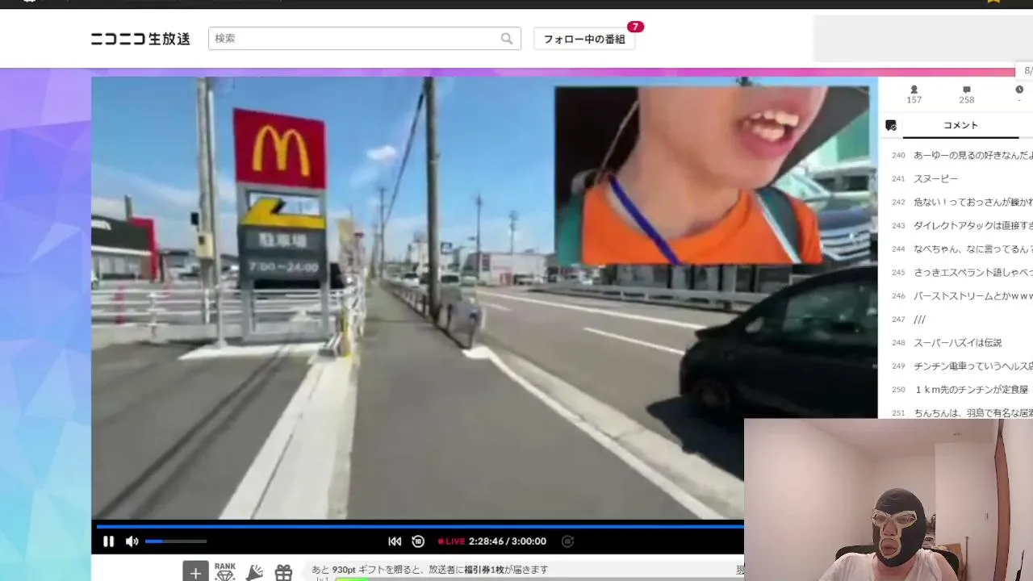Click the red notification badge showing 7
This screenshot has height=581, width=1033.
(636, 27)
